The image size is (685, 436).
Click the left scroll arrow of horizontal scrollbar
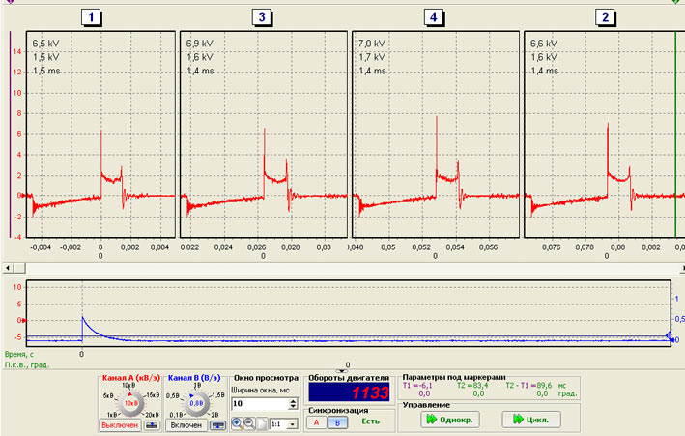[x=8, y=267]
